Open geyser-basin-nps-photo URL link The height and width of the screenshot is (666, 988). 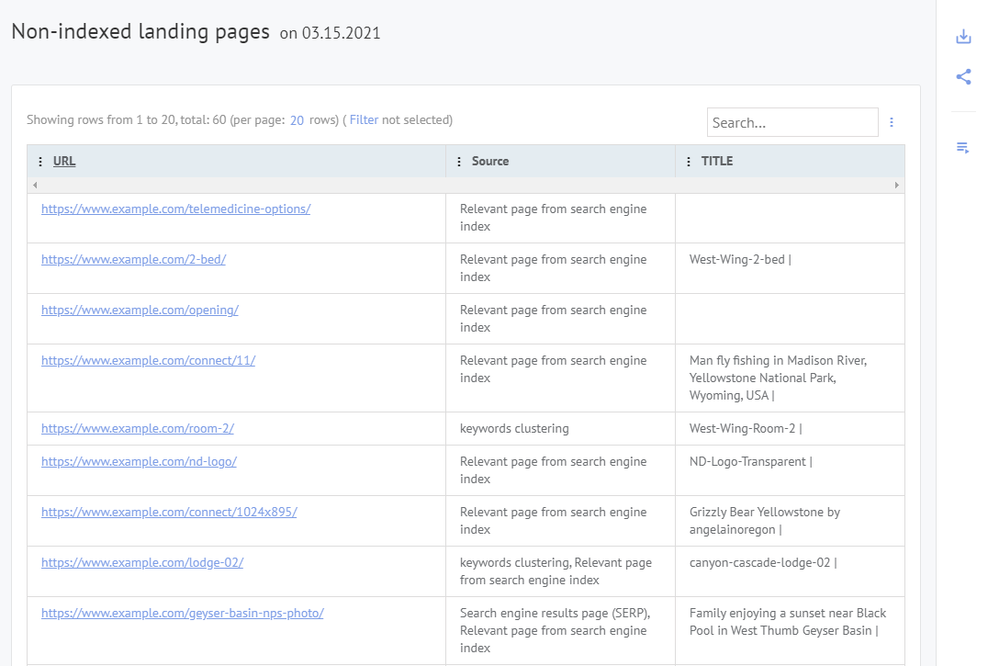pos(182,613)
